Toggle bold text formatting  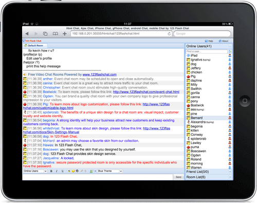point(51,171)
